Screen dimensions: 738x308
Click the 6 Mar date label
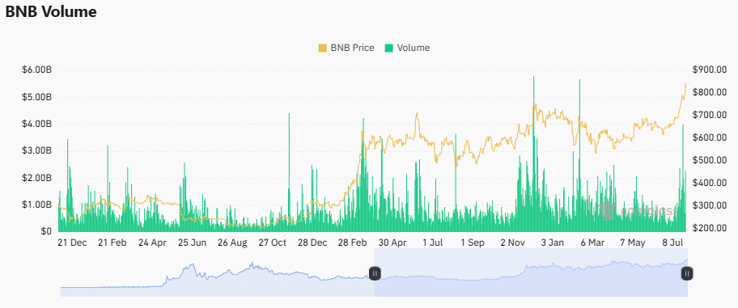point(592,243)
